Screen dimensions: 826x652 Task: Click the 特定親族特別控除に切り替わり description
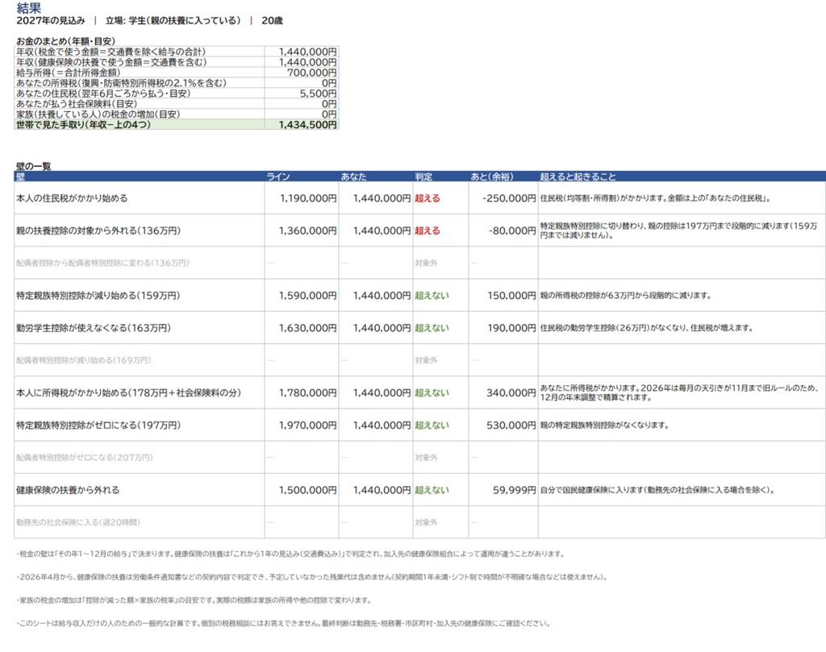coord(679,230)
